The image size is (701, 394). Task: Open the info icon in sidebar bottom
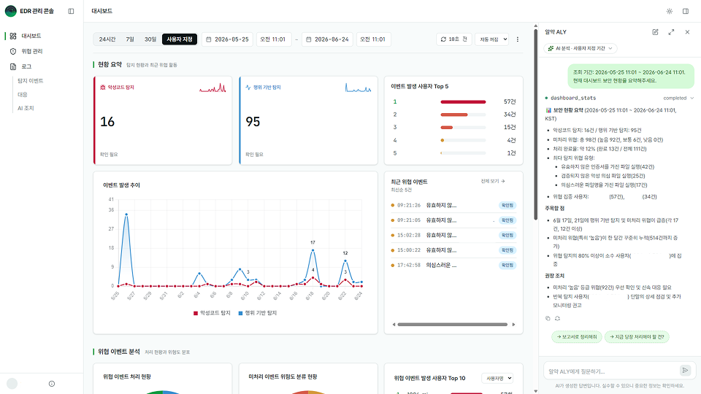(x=52, y=384)
